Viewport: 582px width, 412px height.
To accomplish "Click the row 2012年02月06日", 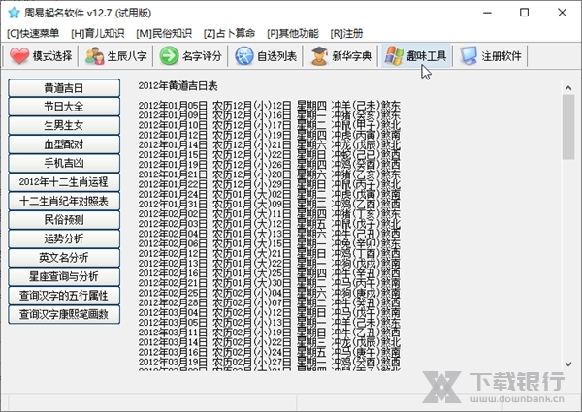I will pyautogui.click(x=270, y=243).
